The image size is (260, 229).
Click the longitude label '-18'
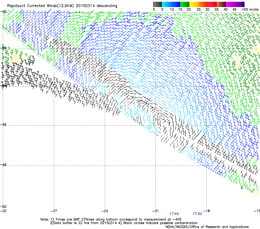207,211
